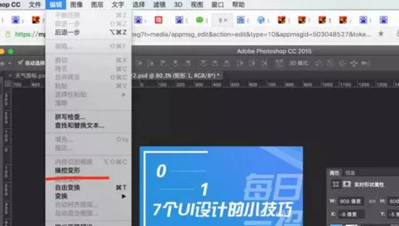Choose 查找和替换文本... in the Edit menu
Image resolution: width=399 pixels, height=226 pixels.
[x=88, y=125]
